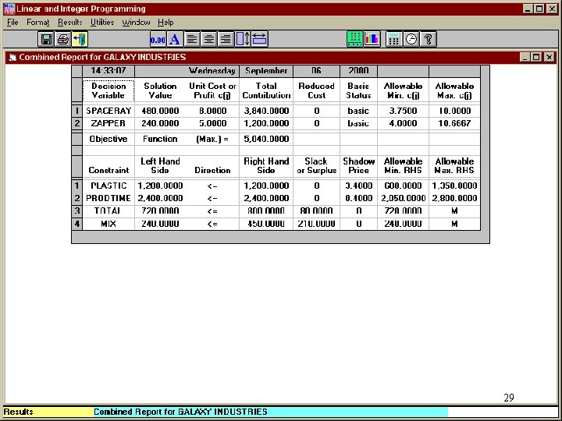This screenshot has width=562, height=421.
Task: Click the Results label in status bar
Action: pyautogui.click(x=18, y=412)
